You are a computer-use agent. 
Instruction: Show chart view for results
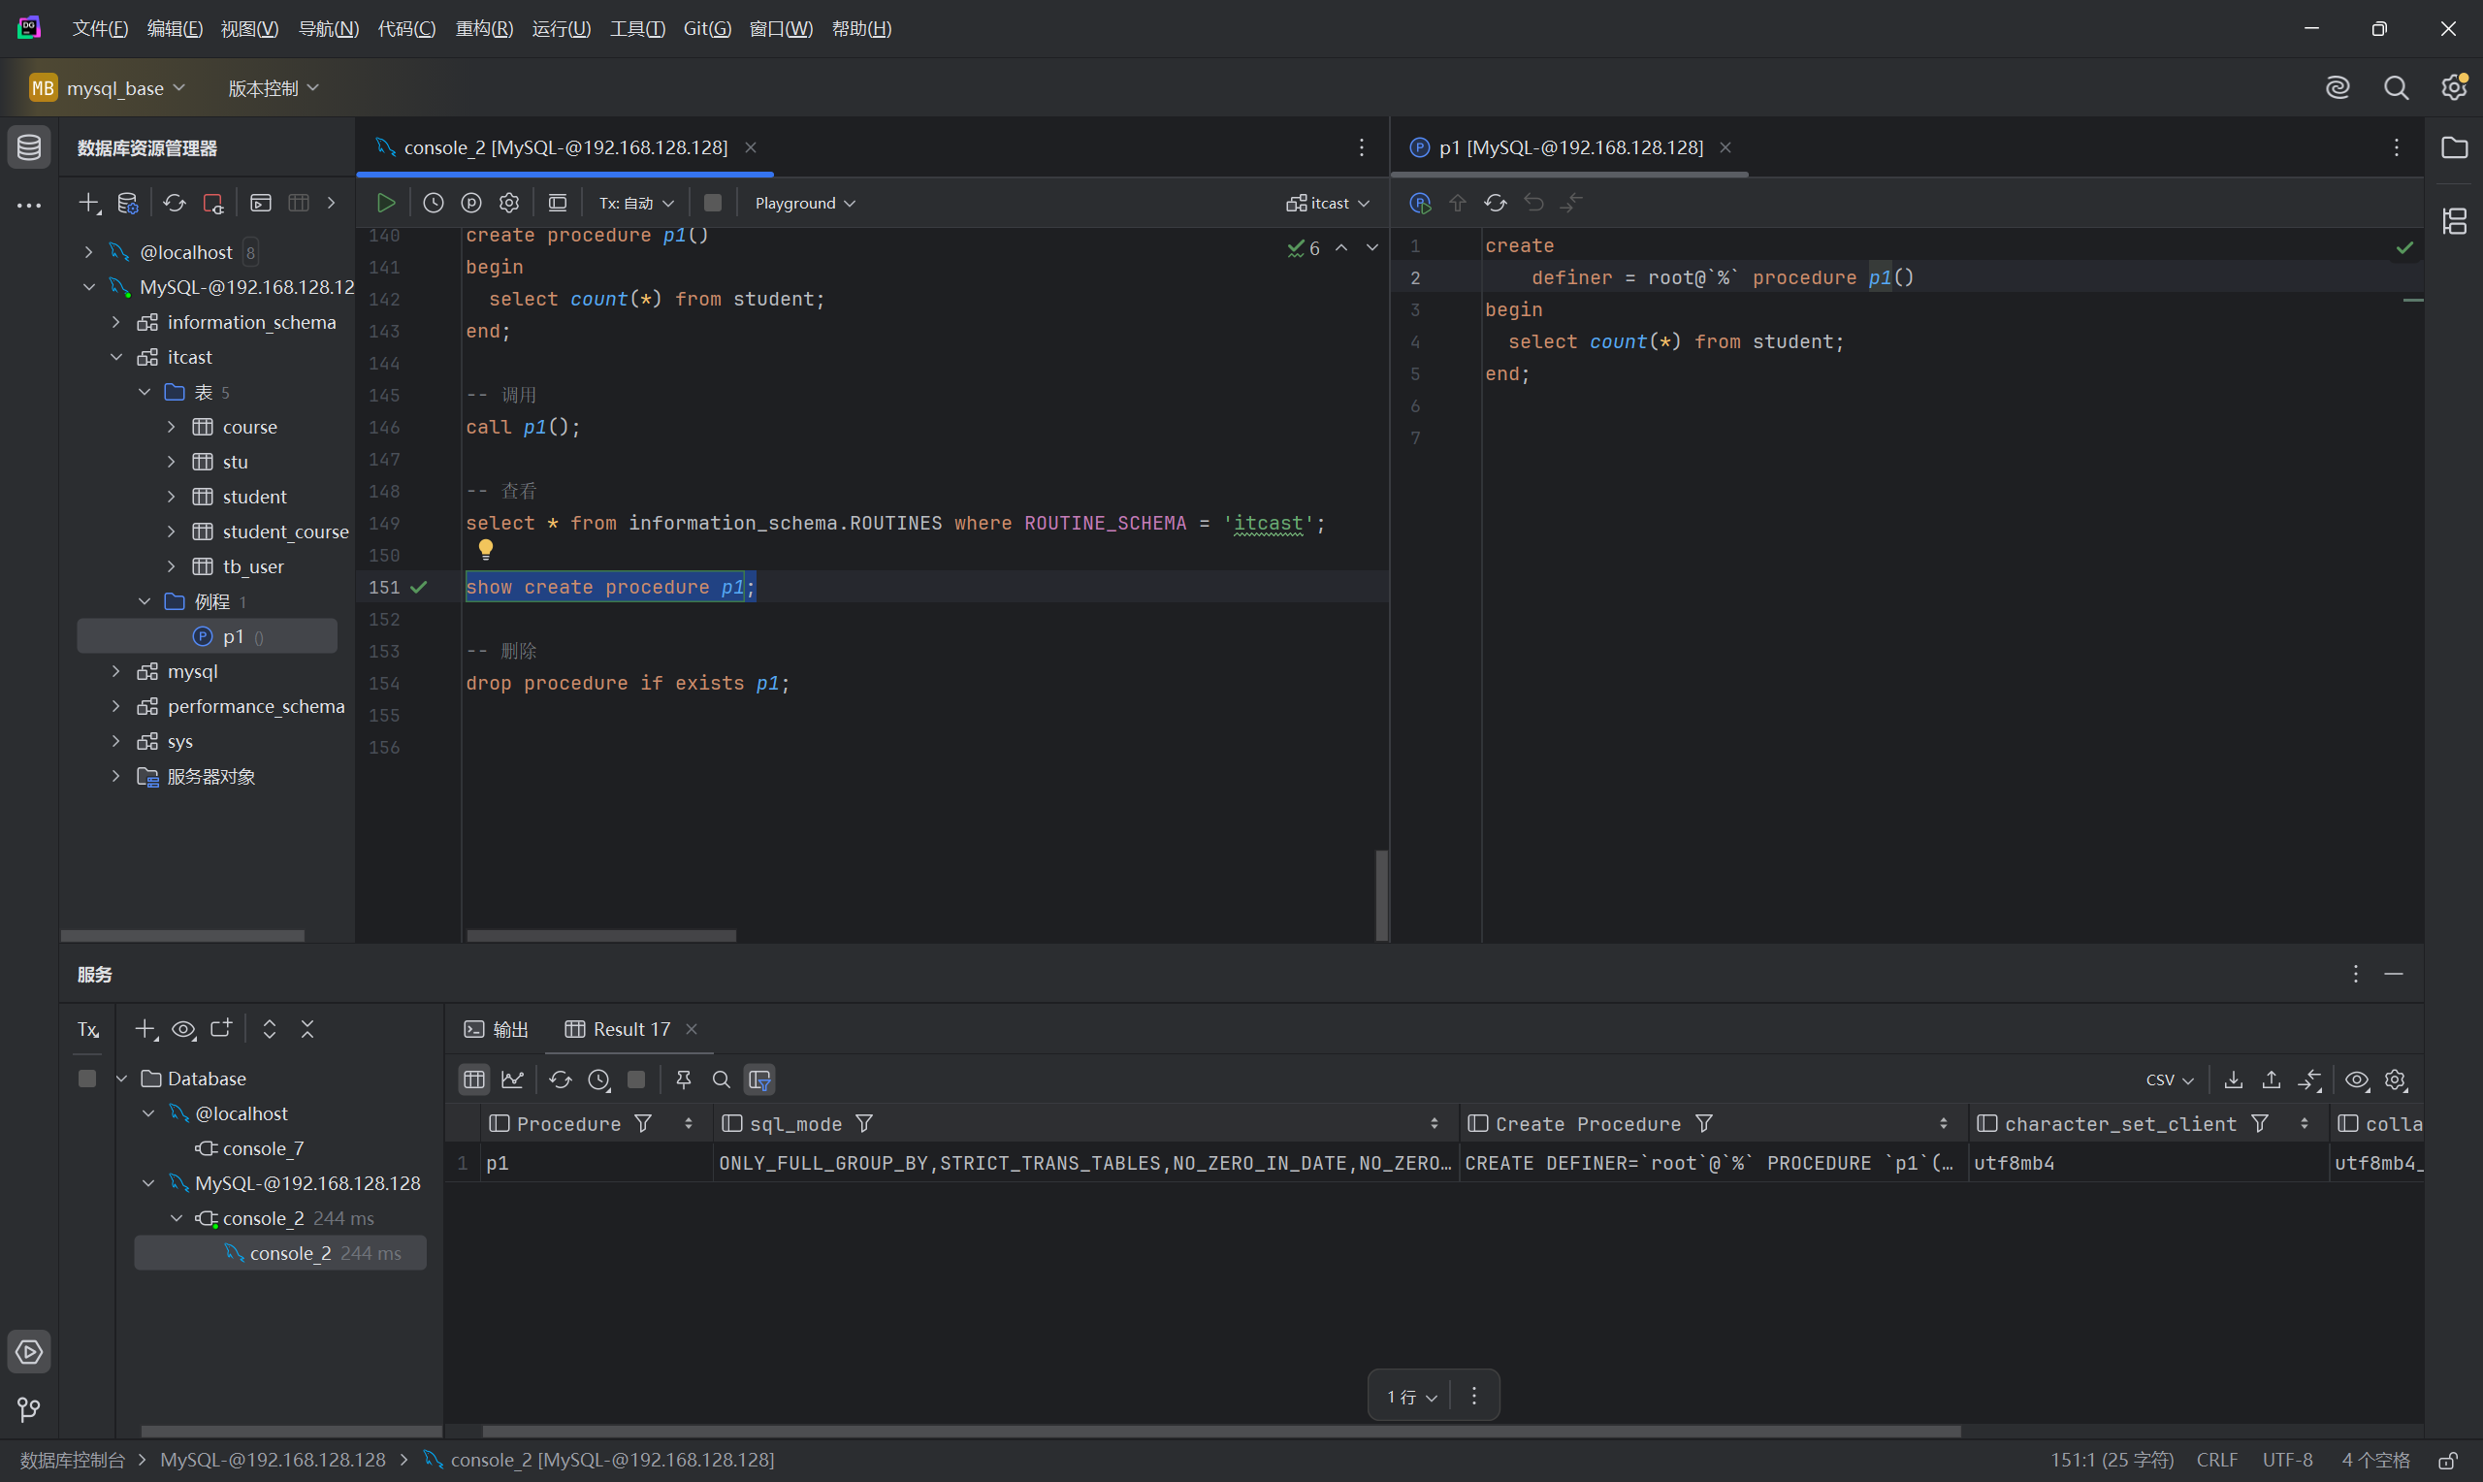(x=512, y=1079)
